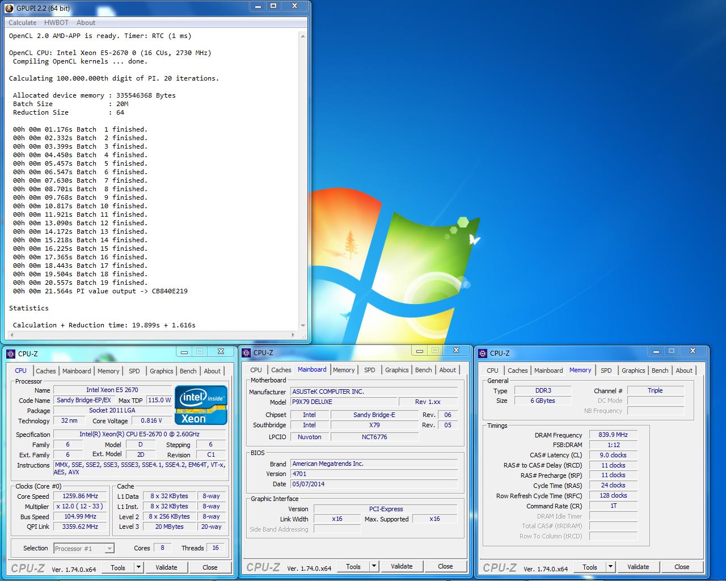Click the CPU-Z icon in the CPU tab window
726x581 pixels.
click(11, 353)
